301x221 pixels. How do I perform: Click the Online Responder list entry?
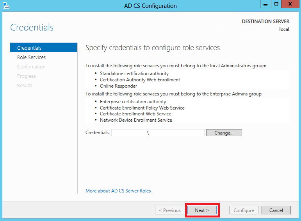118,86
